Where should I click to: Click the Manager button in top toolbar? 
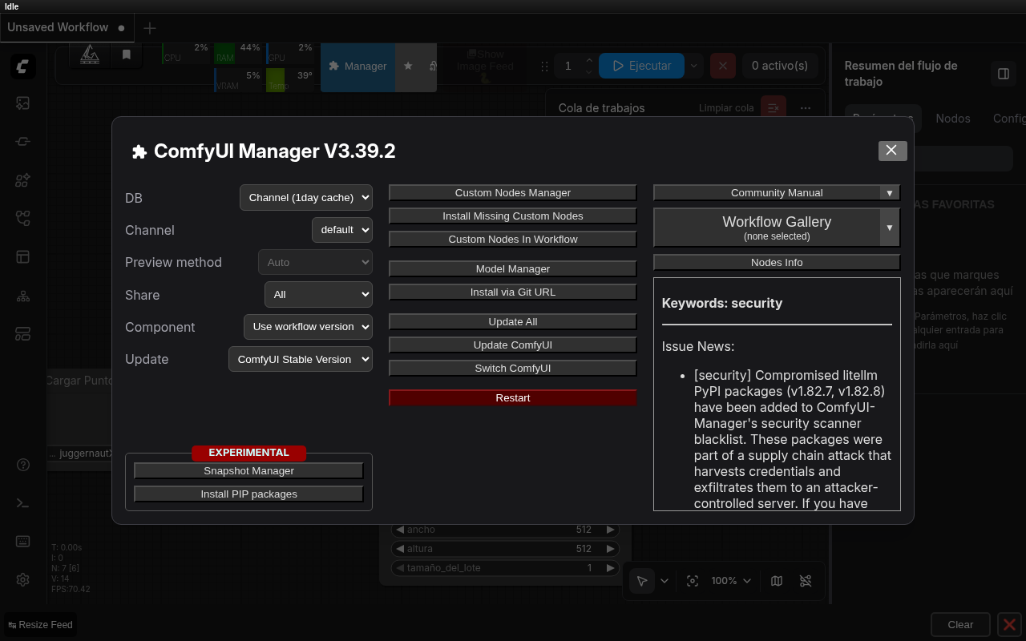click(x=357, y=66)
